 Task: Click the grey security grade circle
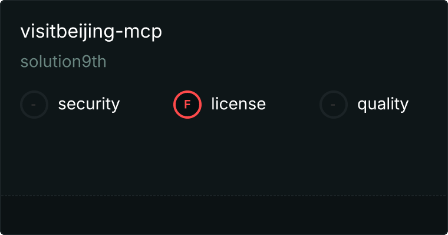tap(34, 105)
